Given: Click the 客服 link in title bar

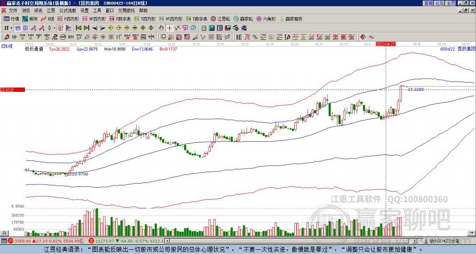Looking at the screenshot, I should [x=428, y=3].
